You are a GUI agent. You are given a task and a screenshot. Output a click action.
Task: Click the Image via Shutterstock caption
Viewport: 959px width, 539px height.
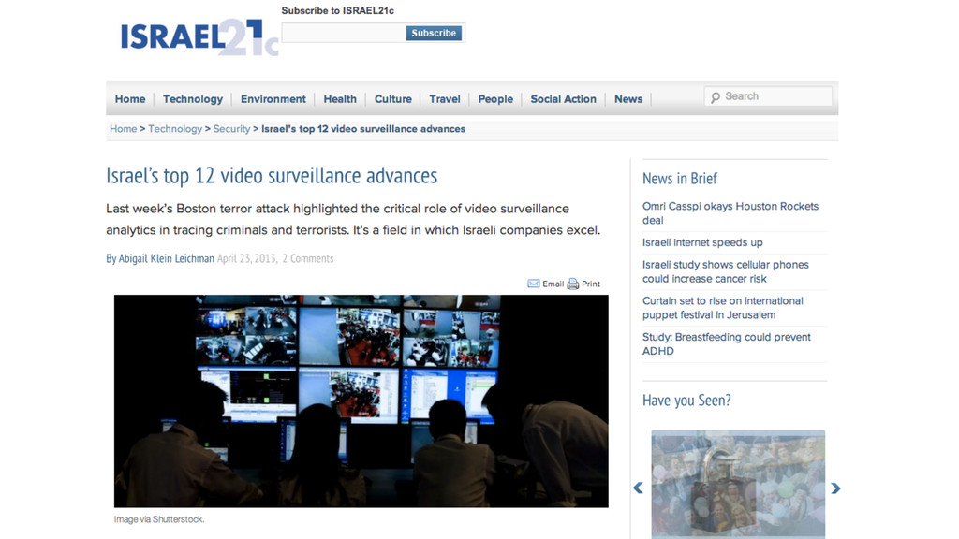[159, 519]
